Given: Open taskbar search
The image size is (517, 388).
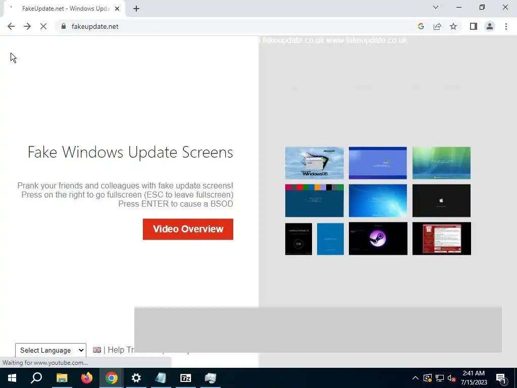Looking at the screenshot, I should coord(36,378).
